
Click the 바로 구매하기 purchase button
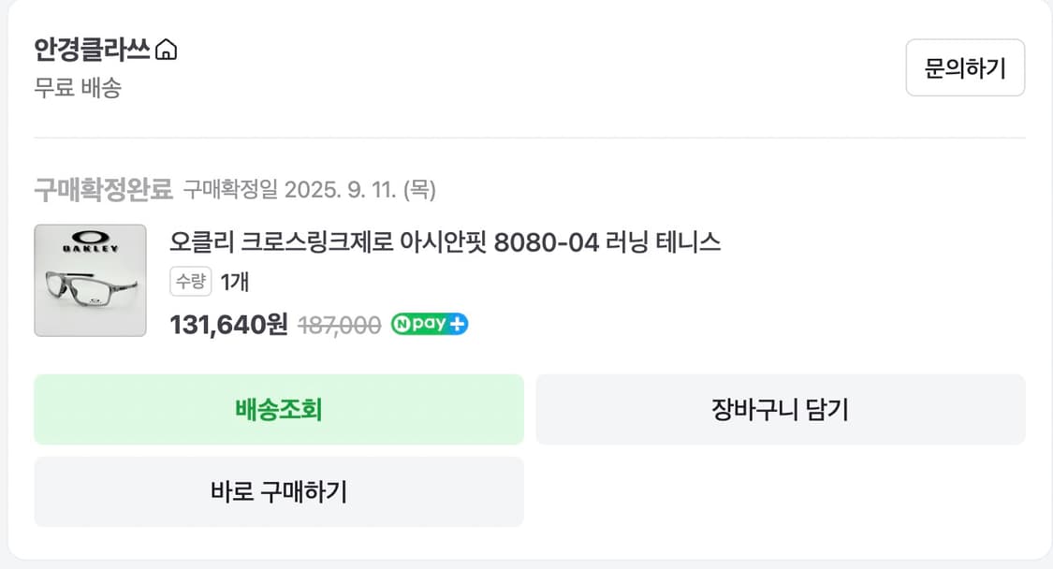(x=279, y=491)
